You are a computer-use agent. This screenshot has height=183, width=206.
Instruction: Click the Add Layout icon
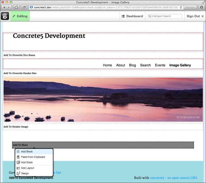tap(18, 168)
